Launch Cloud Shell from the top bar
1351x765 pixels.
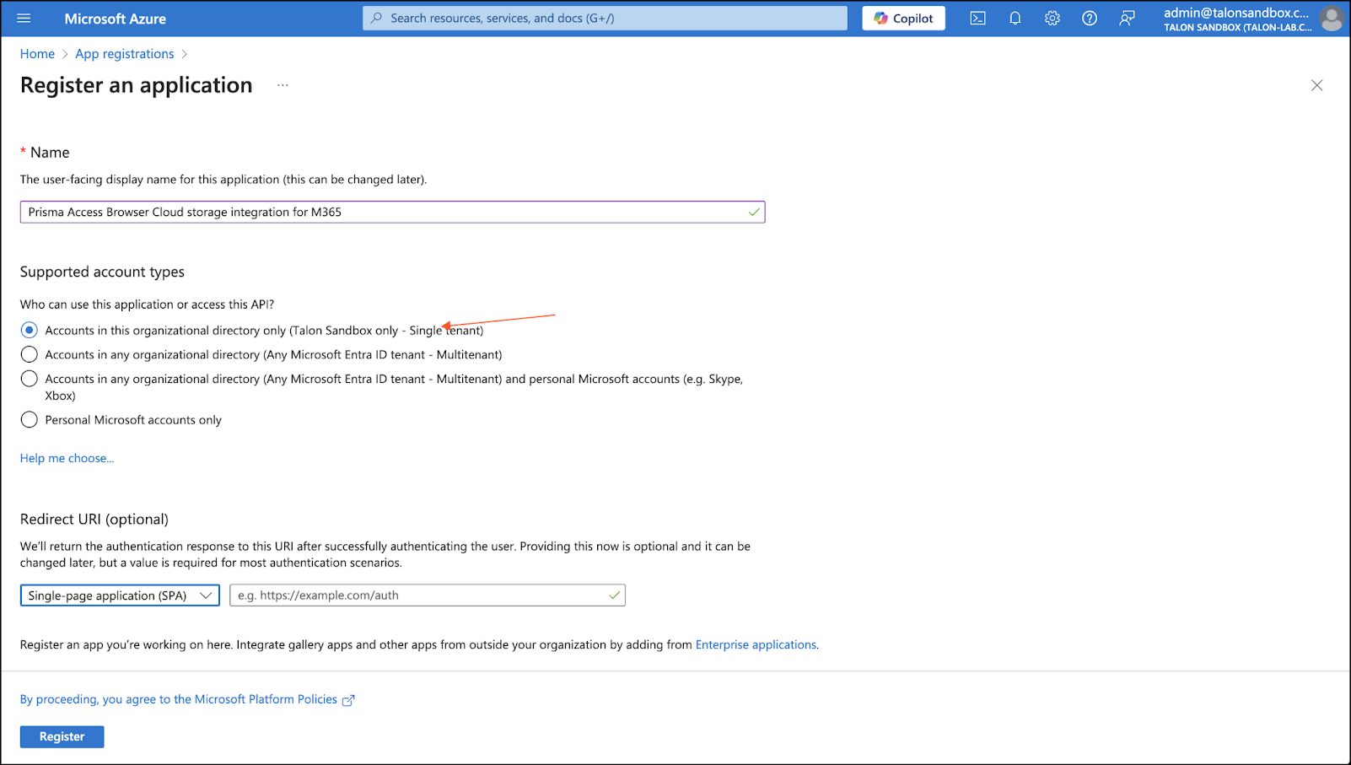click(977, 19)
